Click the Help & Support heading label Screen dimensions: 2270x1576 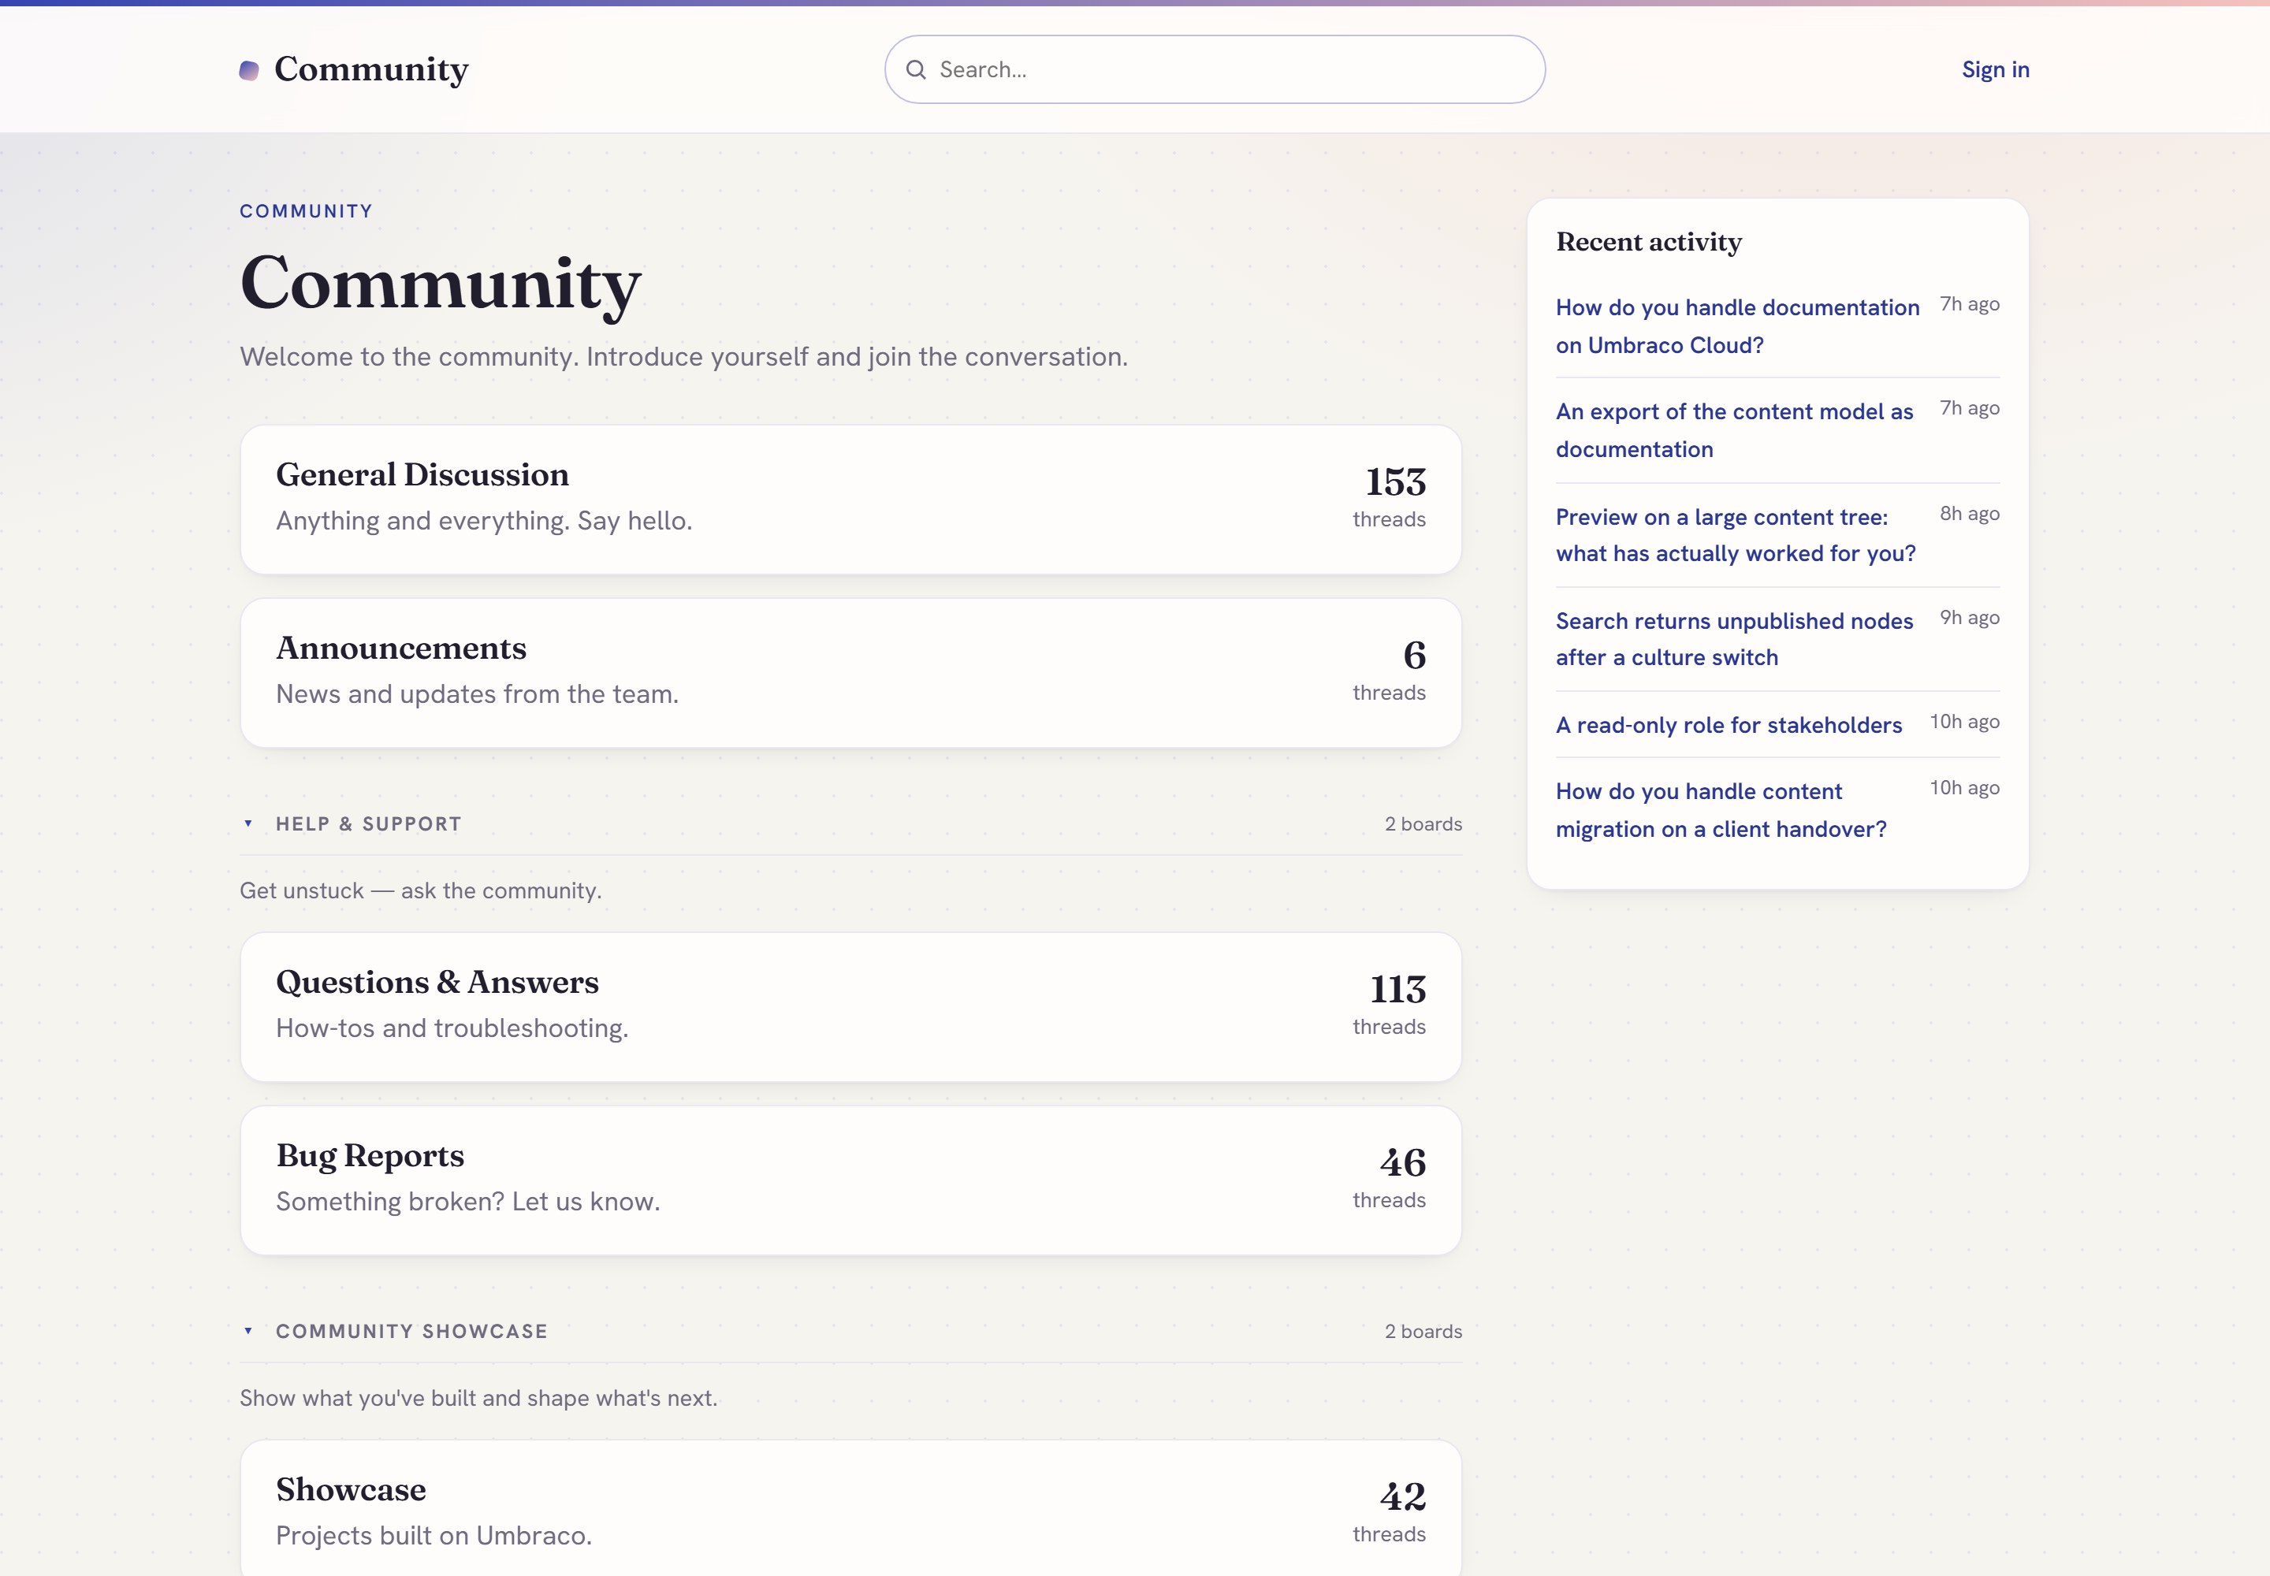point(368,823)
